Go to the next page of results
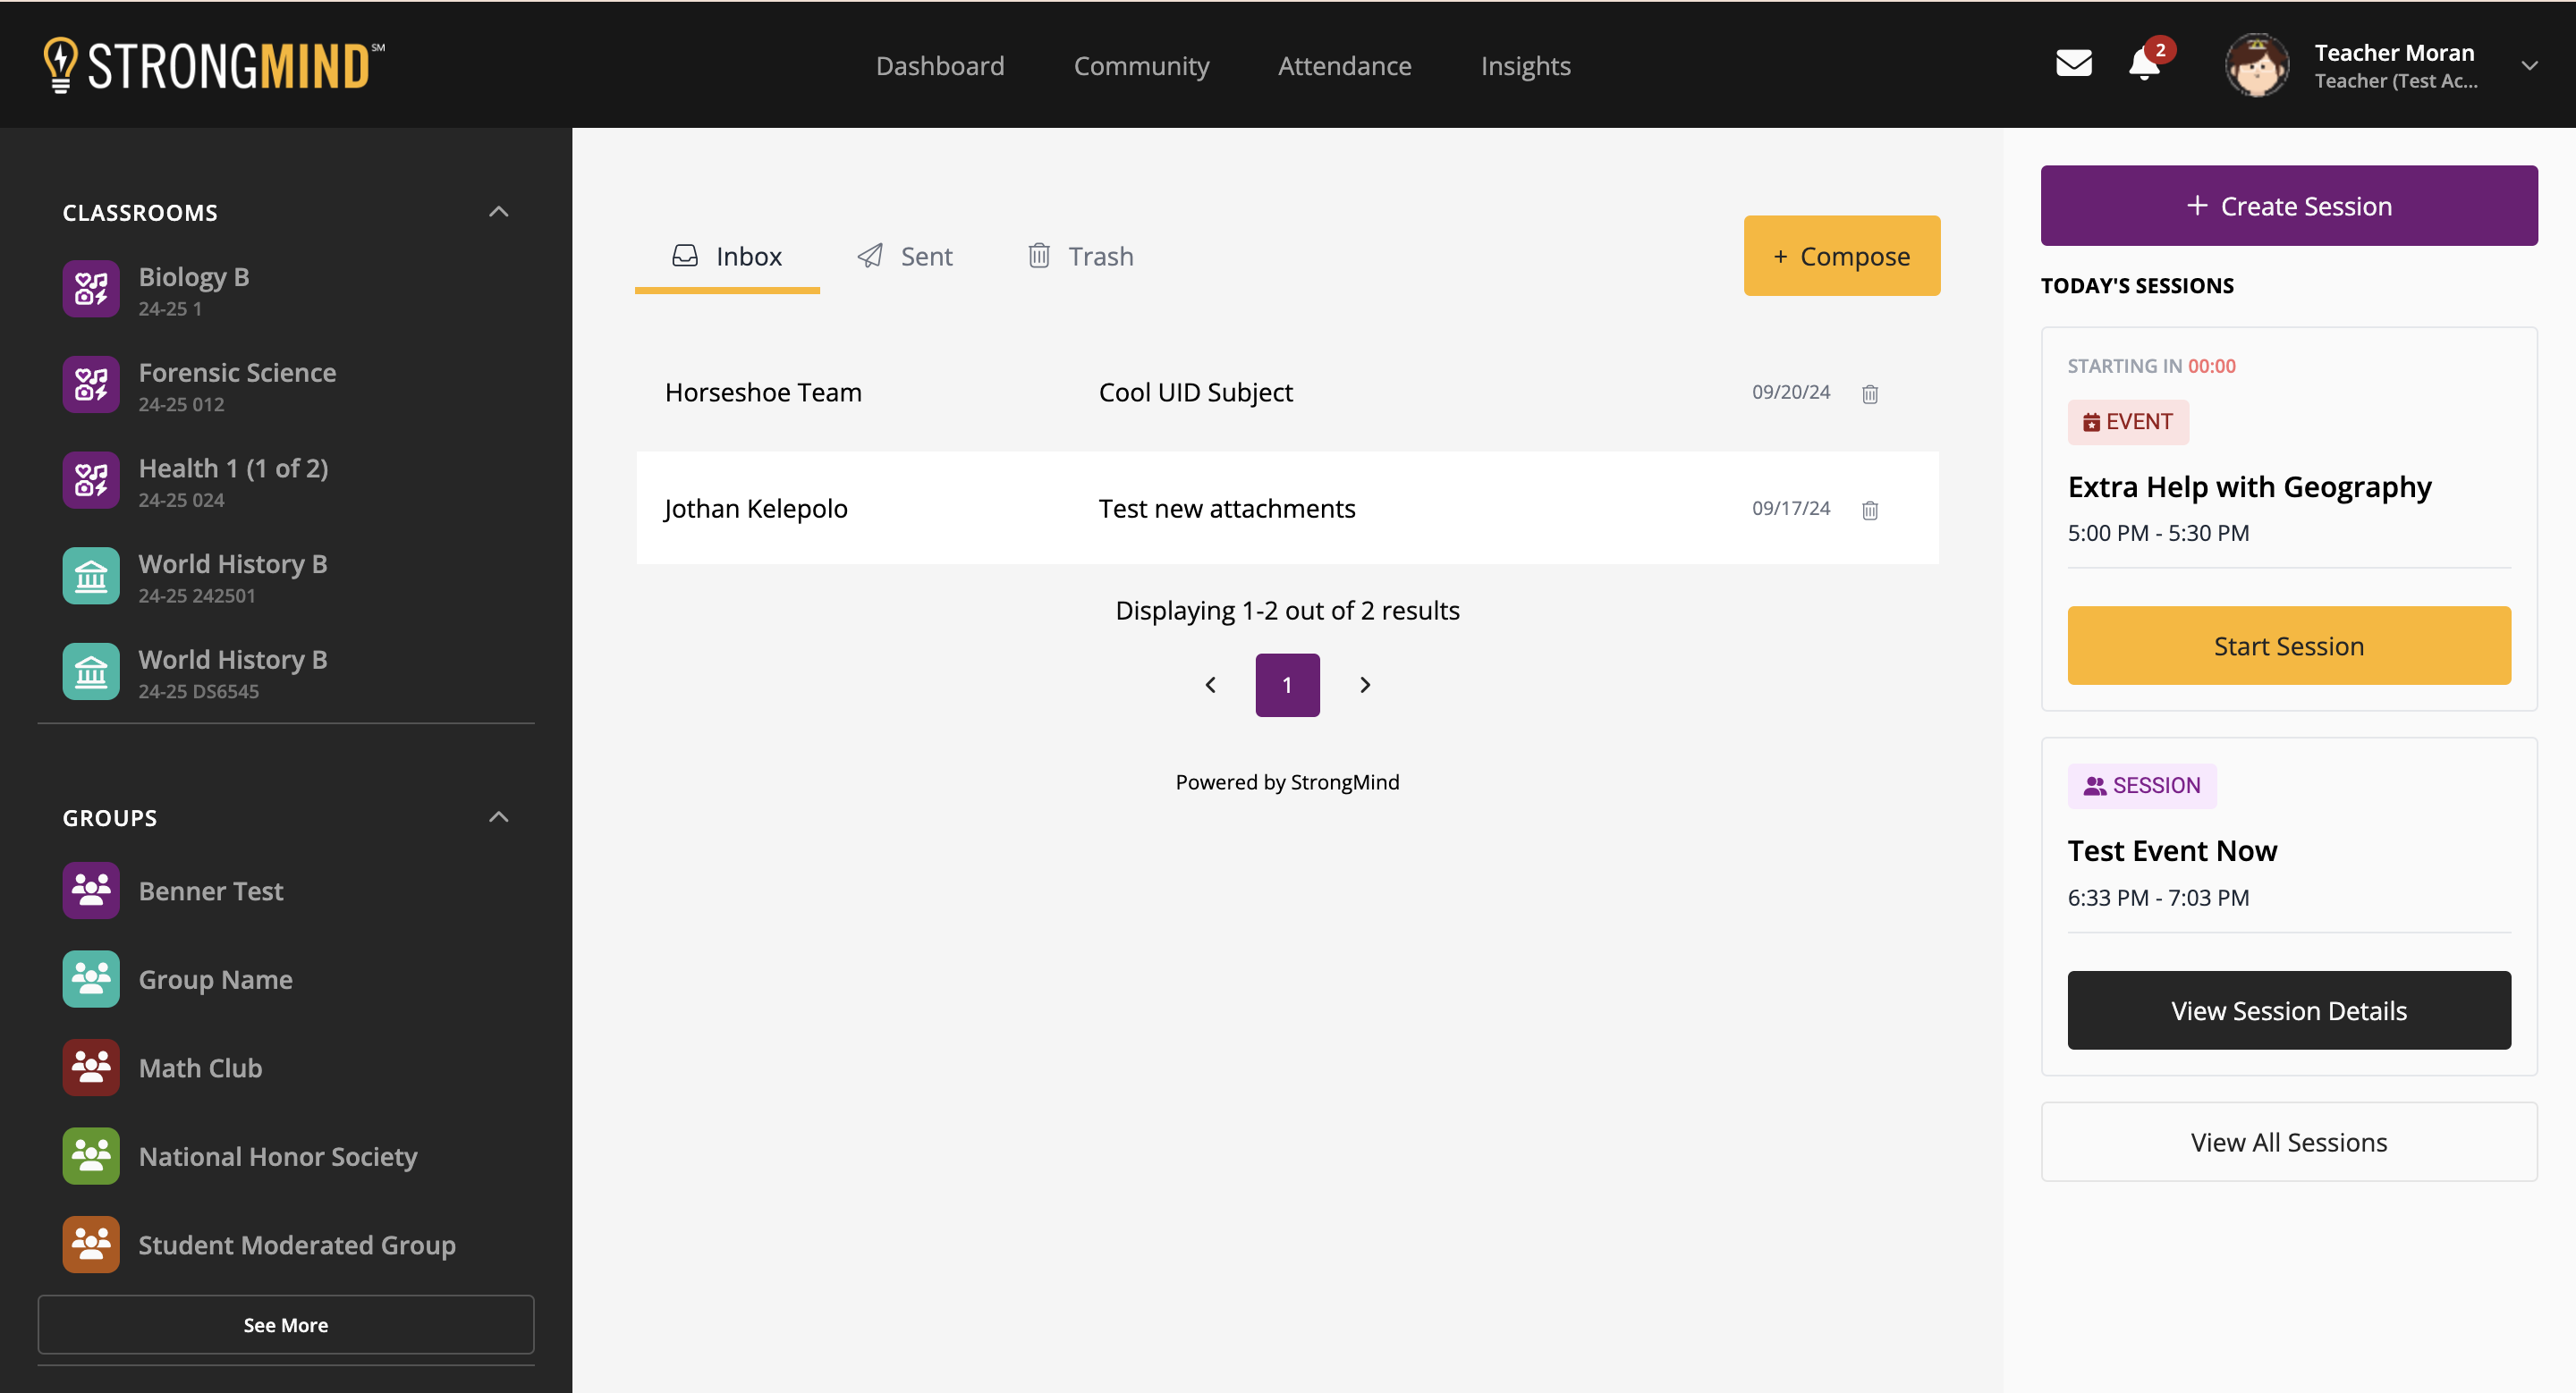2576x1393 pixels. click(1364, 686)
